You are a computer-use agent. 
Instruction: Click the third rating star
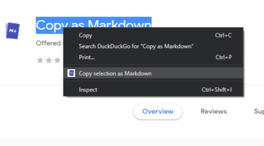point(57,60)
